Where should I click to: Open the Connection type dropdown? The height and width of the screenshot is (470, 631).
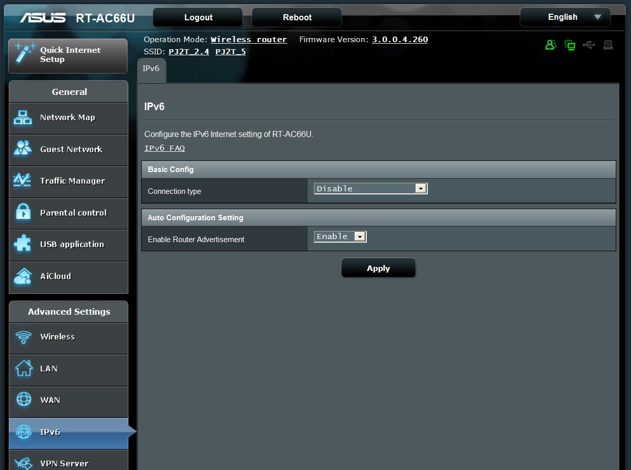pyautogui.click(x=371, y=189)
